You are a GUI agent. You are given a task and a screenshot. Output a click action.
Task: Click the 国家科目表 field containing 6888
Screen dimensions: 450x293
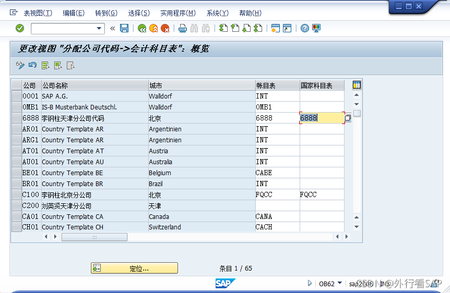[x=322, y=118]
